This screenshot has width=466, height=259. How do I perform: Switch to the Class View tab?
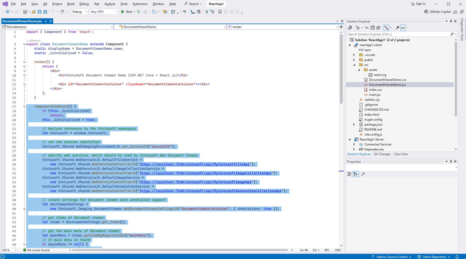click(401, 154)
